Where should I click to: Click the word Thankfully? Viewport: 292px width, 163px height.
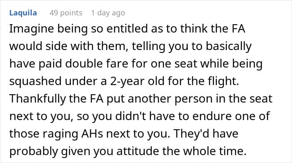click(38, 99)
